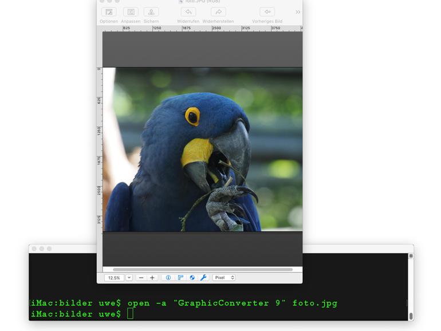Open the Optionen toolbar icon
This screenshot has width=441, height=331.
(x=109, y=12)
